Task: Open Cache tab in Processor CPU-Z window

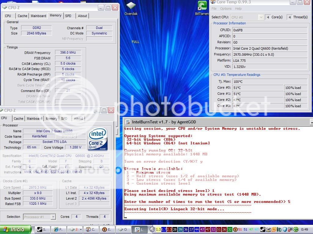Action: [x=18, y=119]
